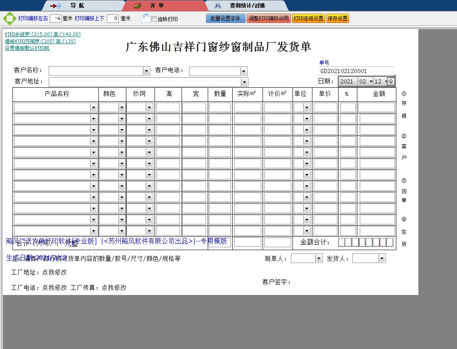This screenshot has width=457, height=349.
Task: Expand the 客户电话 dropdown list
Action: tap(243, 71)
